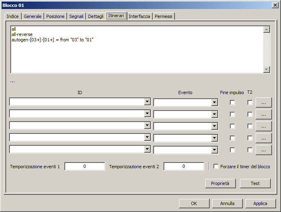Expand the Evento dropdown in the fourth row
The image size is (281, 212).
click(214, 138)
